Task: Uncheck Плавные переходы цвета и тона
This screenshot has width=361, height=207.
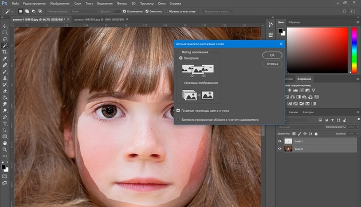Action: (x=178, y=110)
